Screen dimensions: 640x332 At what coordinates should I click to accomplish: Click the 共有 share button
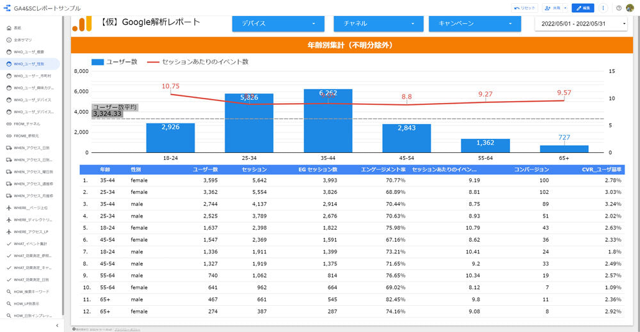(x=552, y=8)
